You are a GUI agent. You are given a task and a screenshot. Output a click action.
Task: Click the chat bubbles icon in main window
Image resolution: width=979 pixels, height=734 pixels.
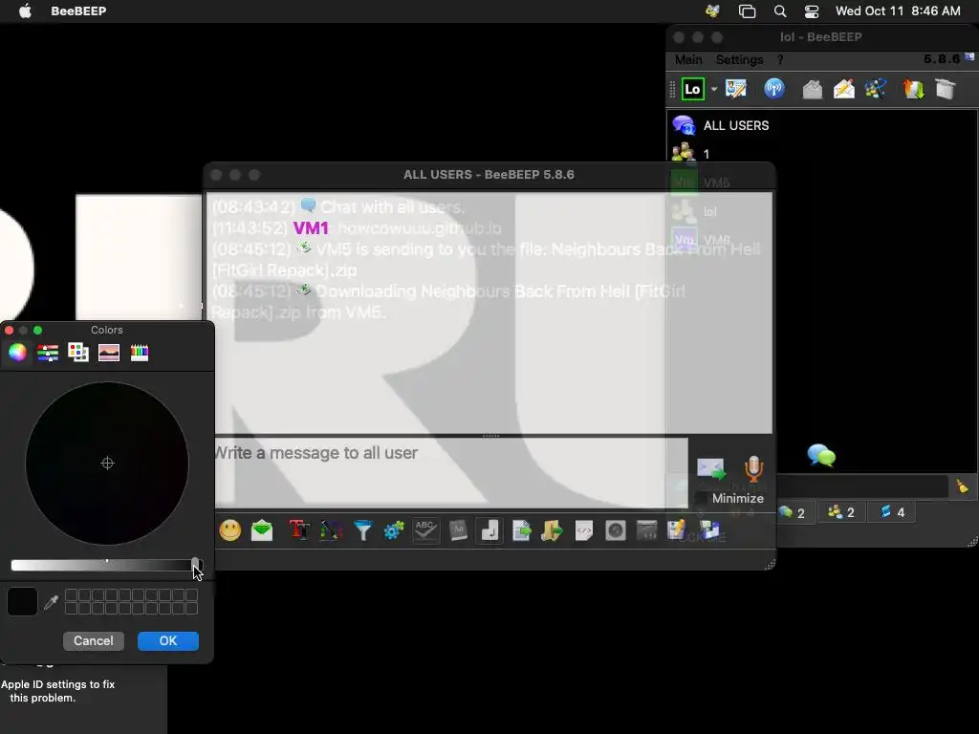(821, 456)
